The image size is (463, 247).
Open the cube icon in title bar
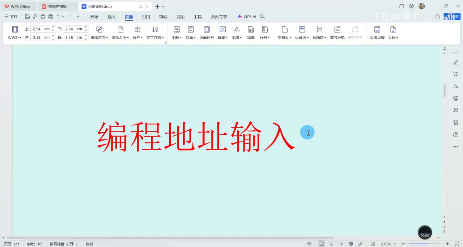pyautogui.click(x=411, y=6)
